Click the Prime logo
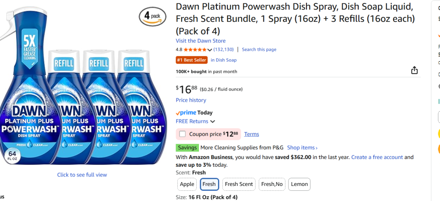This screenshot has height=201, width=440. click(186, 113)
